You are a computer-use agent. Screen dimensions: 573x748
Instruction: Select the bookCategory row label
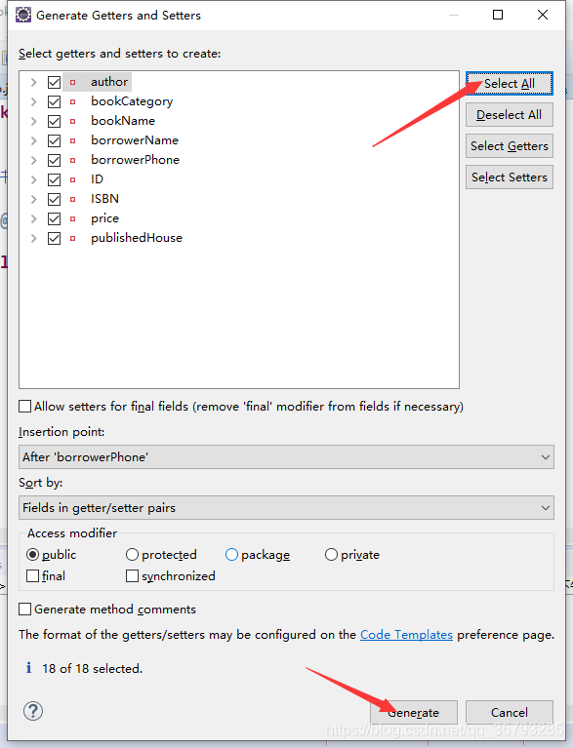click(x=132, y=101)
